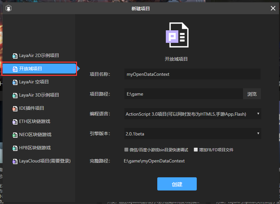Focus the 项目路径 input field
The height and width of the screenshot is (204, 280).
[x=184, y=94]
